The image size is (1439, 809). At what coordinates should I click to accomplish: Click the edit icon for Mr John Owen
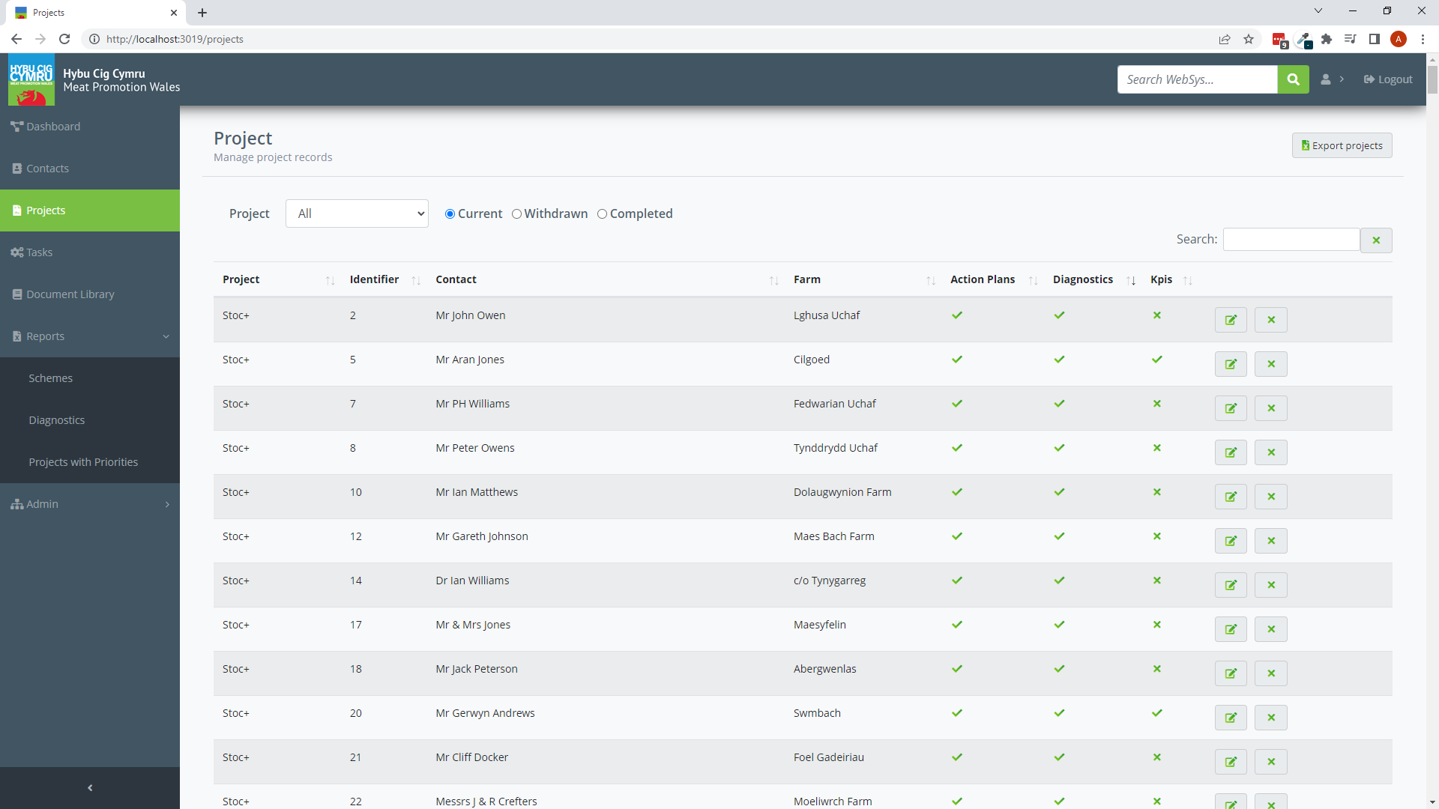[x=1230, y=320]
